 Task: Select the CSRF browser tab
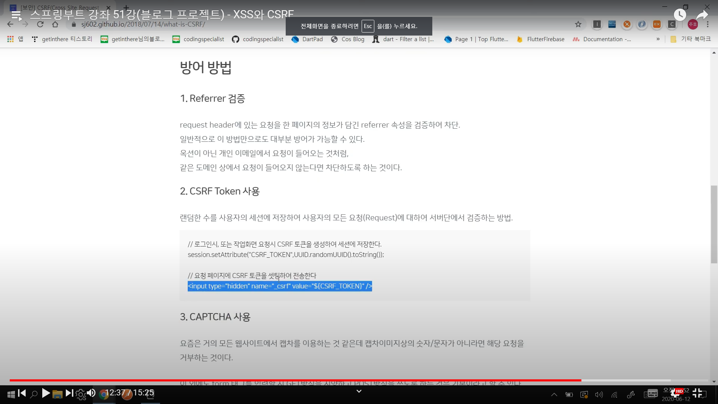(x=60, y=7)
